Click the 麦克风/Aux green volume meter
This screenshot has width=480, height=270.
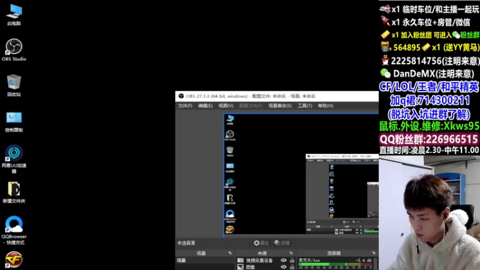click(x=335, y=264)
